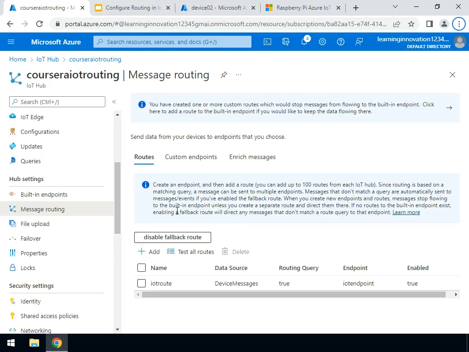Open a new browser tab

(x=355, y=8)
